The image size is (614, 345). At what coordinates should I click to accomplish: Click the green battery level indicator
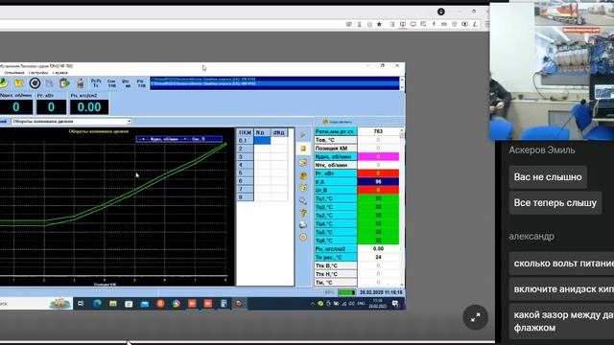point(346,292)
